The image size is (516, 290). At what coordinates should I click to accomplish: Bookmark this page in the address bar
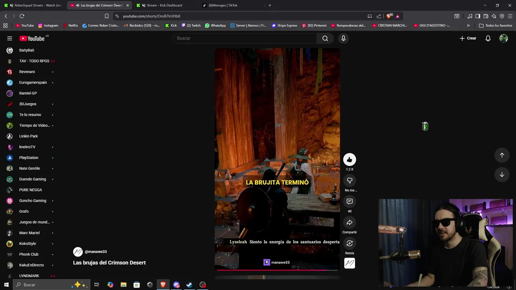tap(106, 16)
